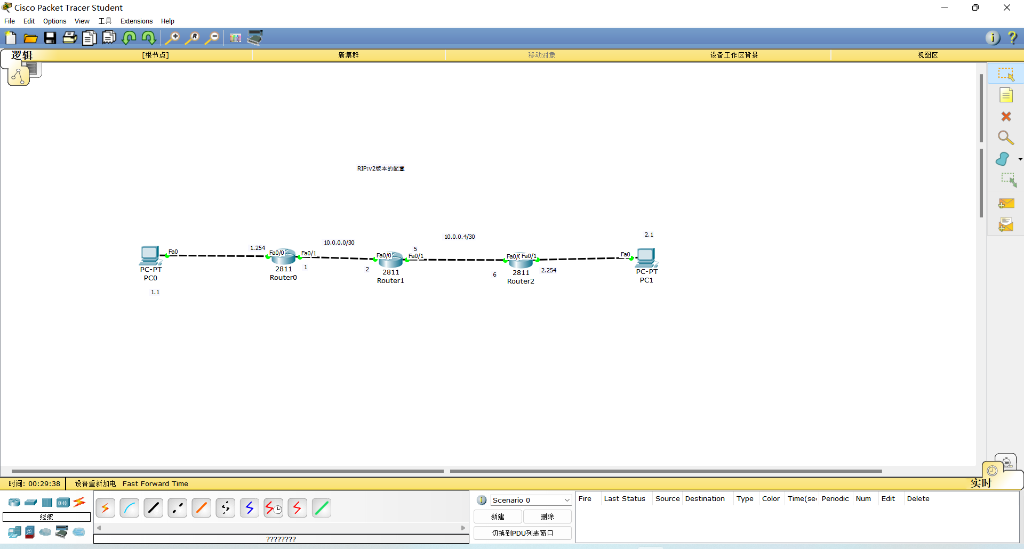Click the Copy toolbar icon
This screenshot has height=549, width=1024.
pyautogui.click(x=90, y=38)
